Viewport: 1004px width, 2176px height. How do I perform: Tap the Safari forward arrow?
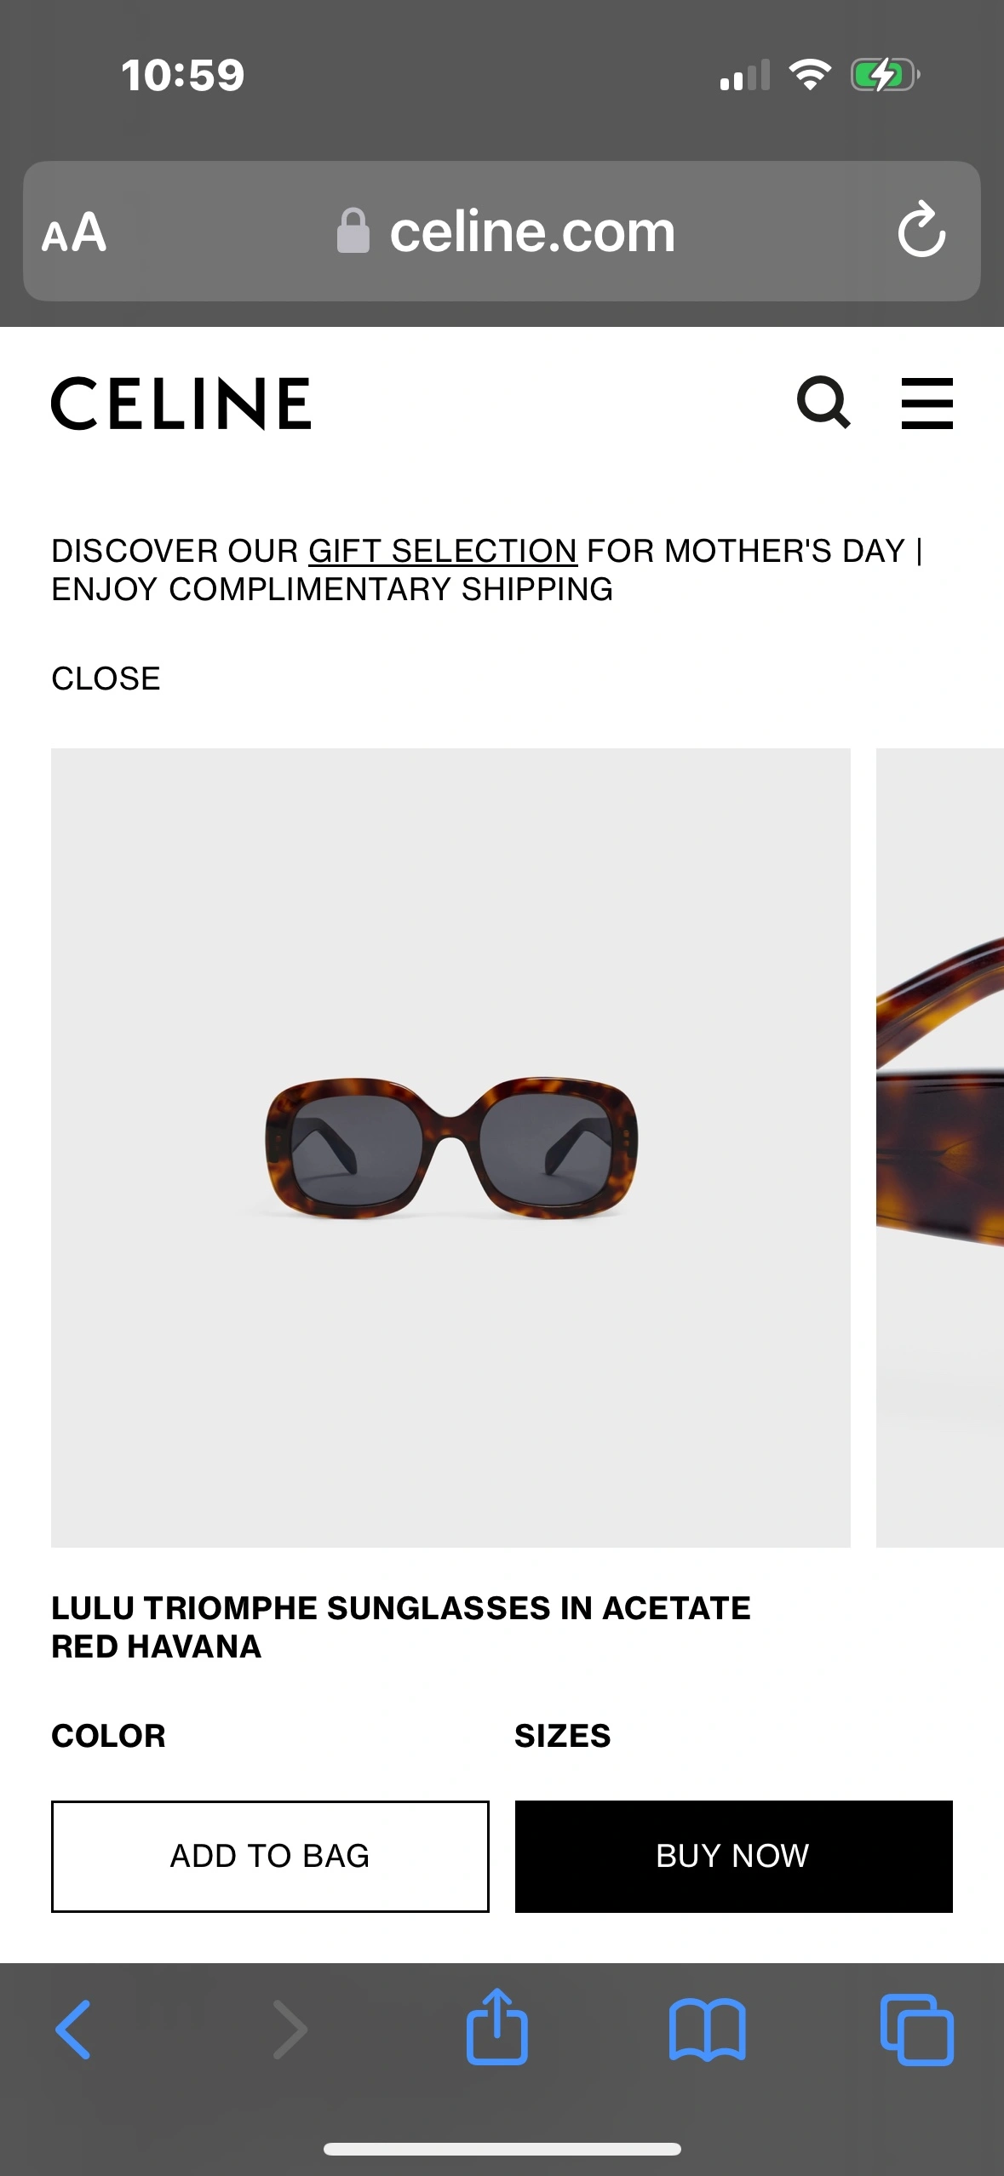point(290,2030)
